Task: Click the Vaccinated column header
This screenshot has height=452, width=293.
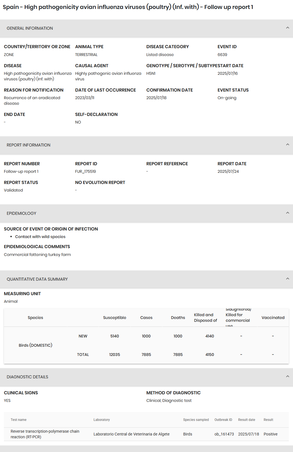Action: click(273, 318)
